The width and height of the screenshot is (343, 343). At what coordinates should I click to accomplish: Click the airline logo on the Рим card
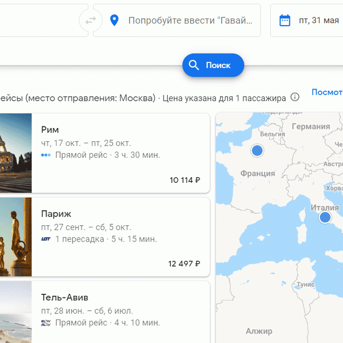46,155
